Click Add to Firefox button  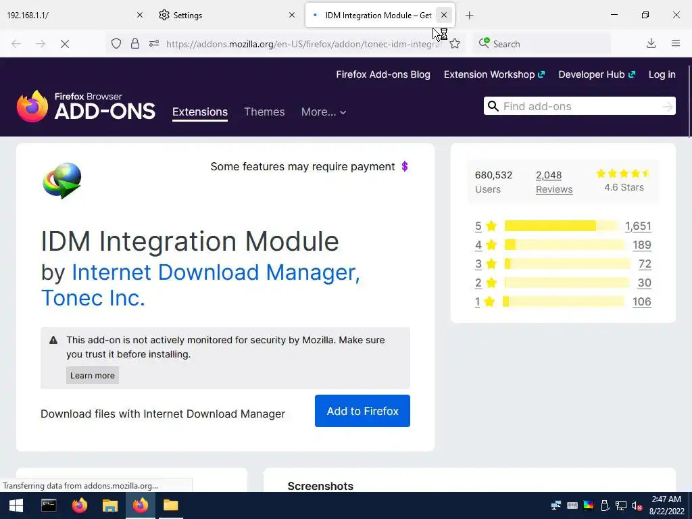(362, 411)
